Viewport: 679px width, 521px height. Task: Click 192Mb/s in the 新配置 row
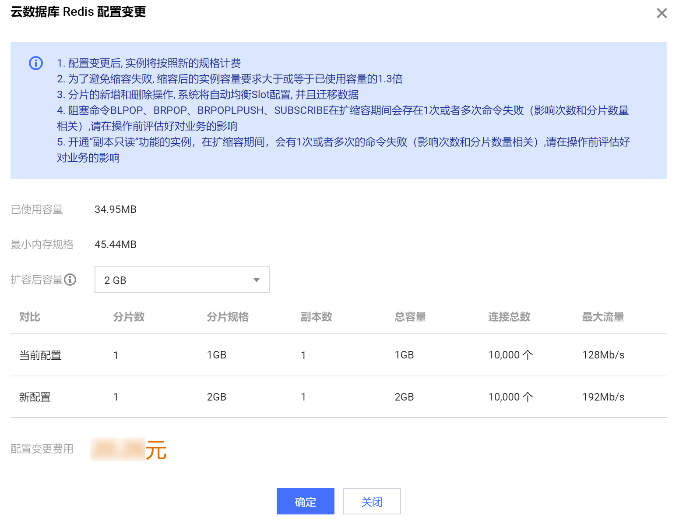pyautogui.click(x=603, y=397)
